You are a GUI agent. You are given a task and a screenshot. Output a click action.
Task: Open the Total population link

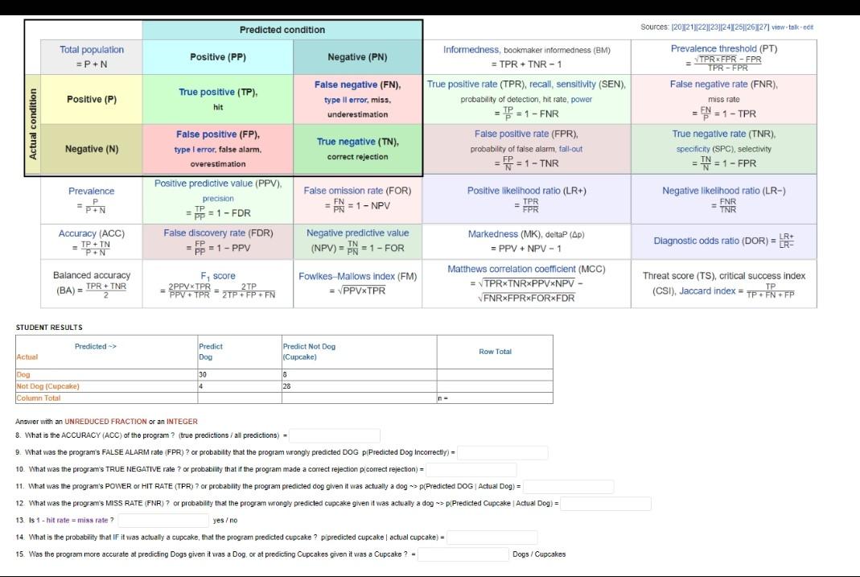[92, 49]
